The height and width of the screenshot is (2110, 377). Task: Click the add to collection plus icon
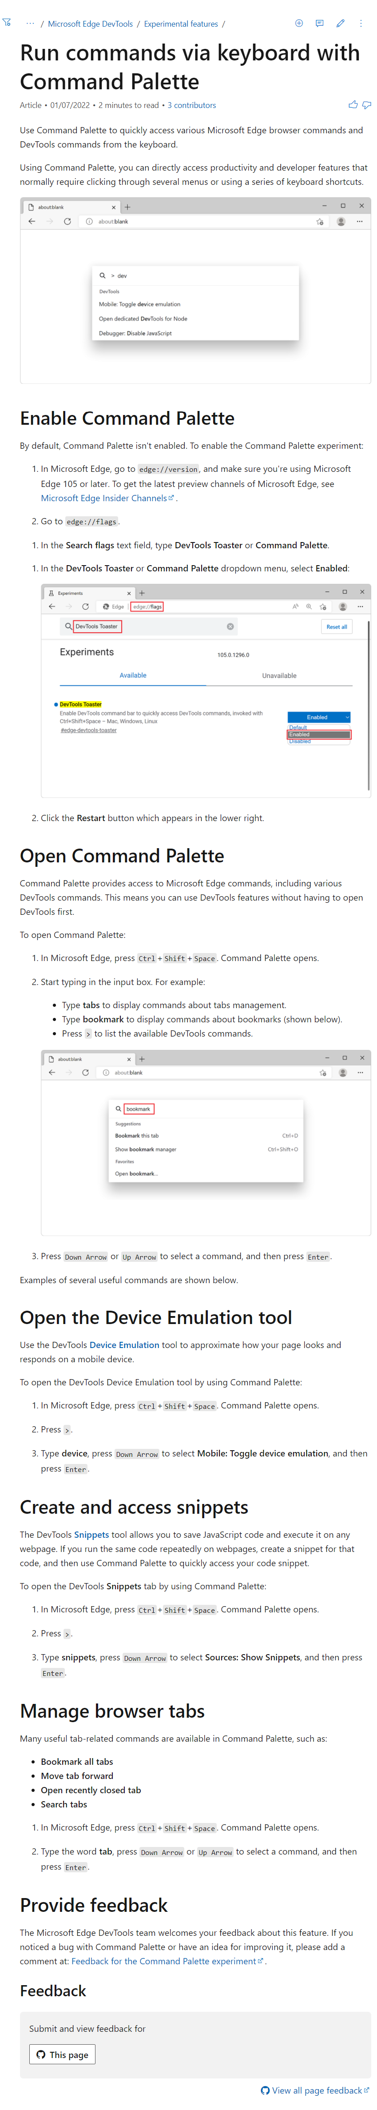[x=298, y=23]
